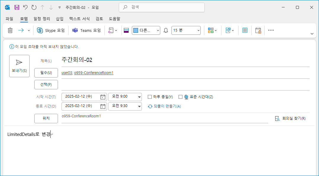Image resolution: width=319 pixels, height=176 pixels.
Task: Click the 위치 button
Action: [x=46, y=119]
